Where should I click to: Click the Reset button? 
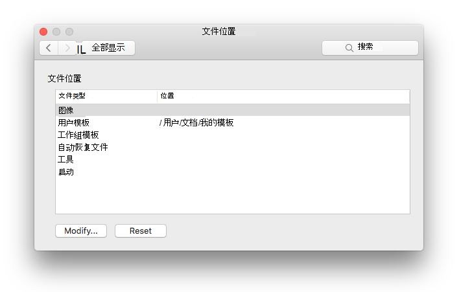pyautogui.click(x=141, y=231)
